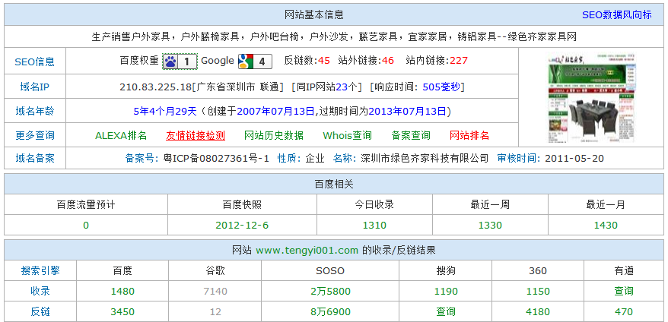Click the ALEXA排名 link
This screenshot has width=668, height=322.
coord(121,136)
